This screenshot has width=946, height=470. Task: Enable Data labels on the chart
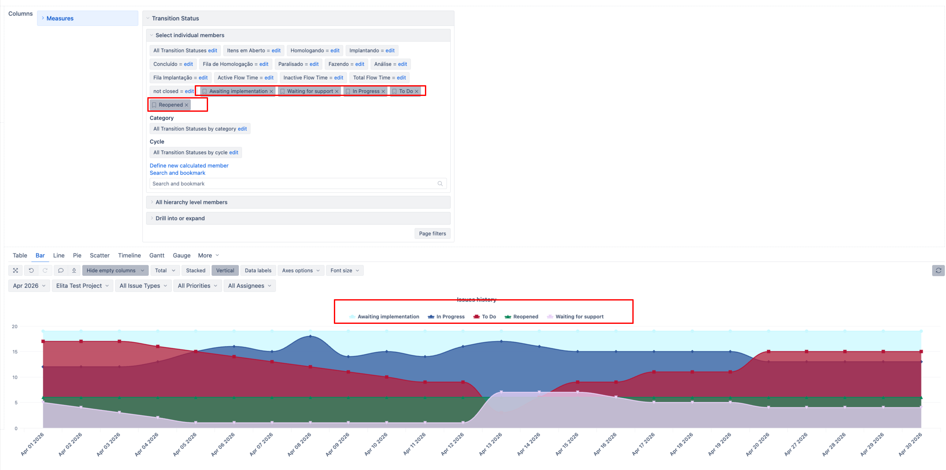(x=258, y=271)
